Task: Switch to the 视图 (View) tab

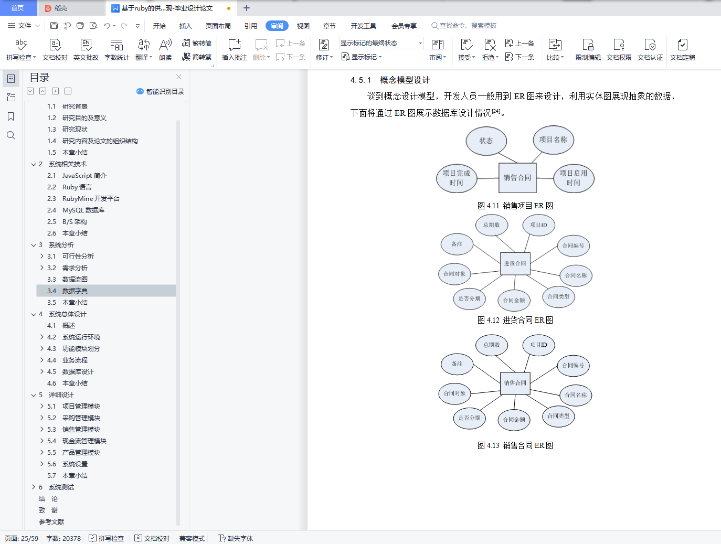Action: pyautogui.click(x=303, y=26)
